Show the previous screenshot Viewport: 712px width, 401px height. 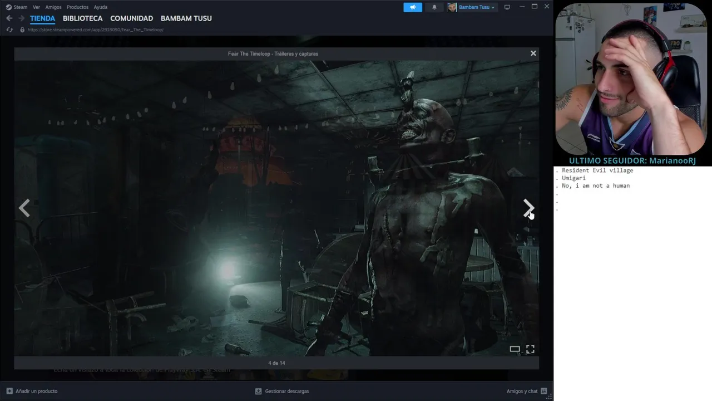(x=24, y=208)
